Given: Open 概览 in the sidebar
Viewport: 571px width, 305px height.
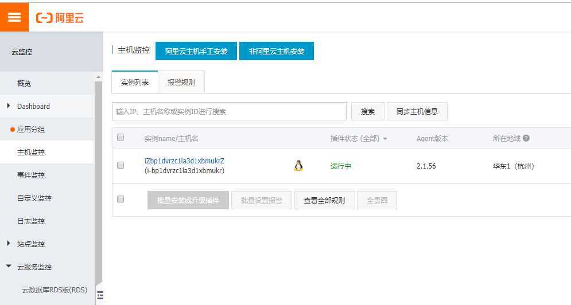Looking at the screenshot, I should [24, 83].
